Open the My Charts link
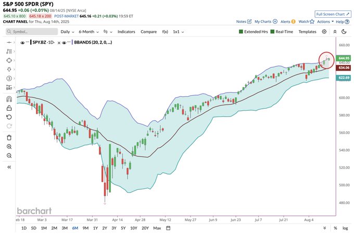 (x=265, y=22)
